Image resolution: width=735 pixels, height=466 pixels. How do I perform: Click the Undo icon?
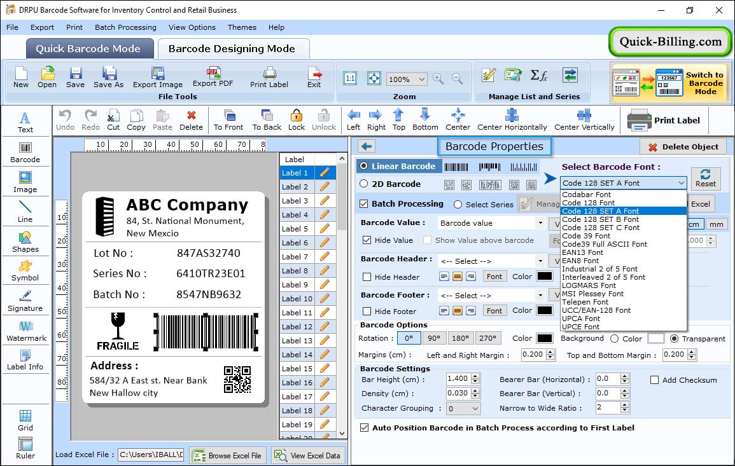(65, 120)
